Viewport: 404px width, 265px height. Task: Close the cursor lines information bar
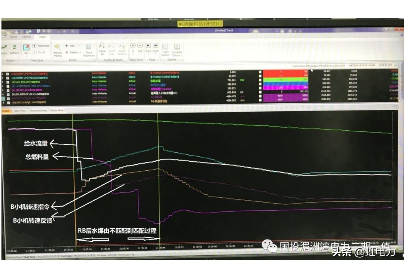tap(396, 66)
